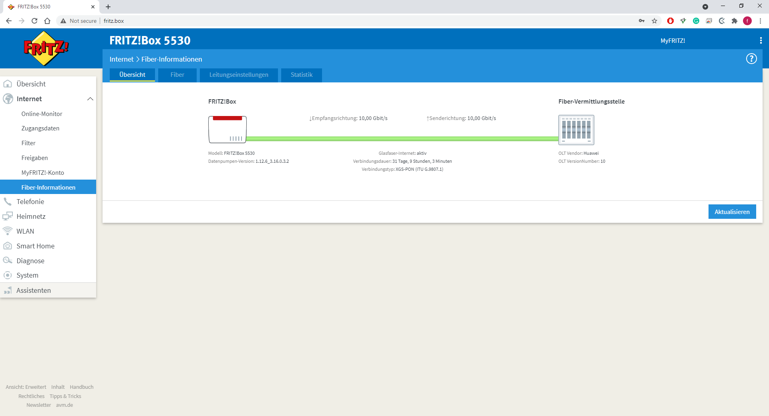Image resolution: width=769 pixels, height=416 pixels.
Task: Select Fiber-Informationen in the sidebar
Action: click(x=48, y=187)
